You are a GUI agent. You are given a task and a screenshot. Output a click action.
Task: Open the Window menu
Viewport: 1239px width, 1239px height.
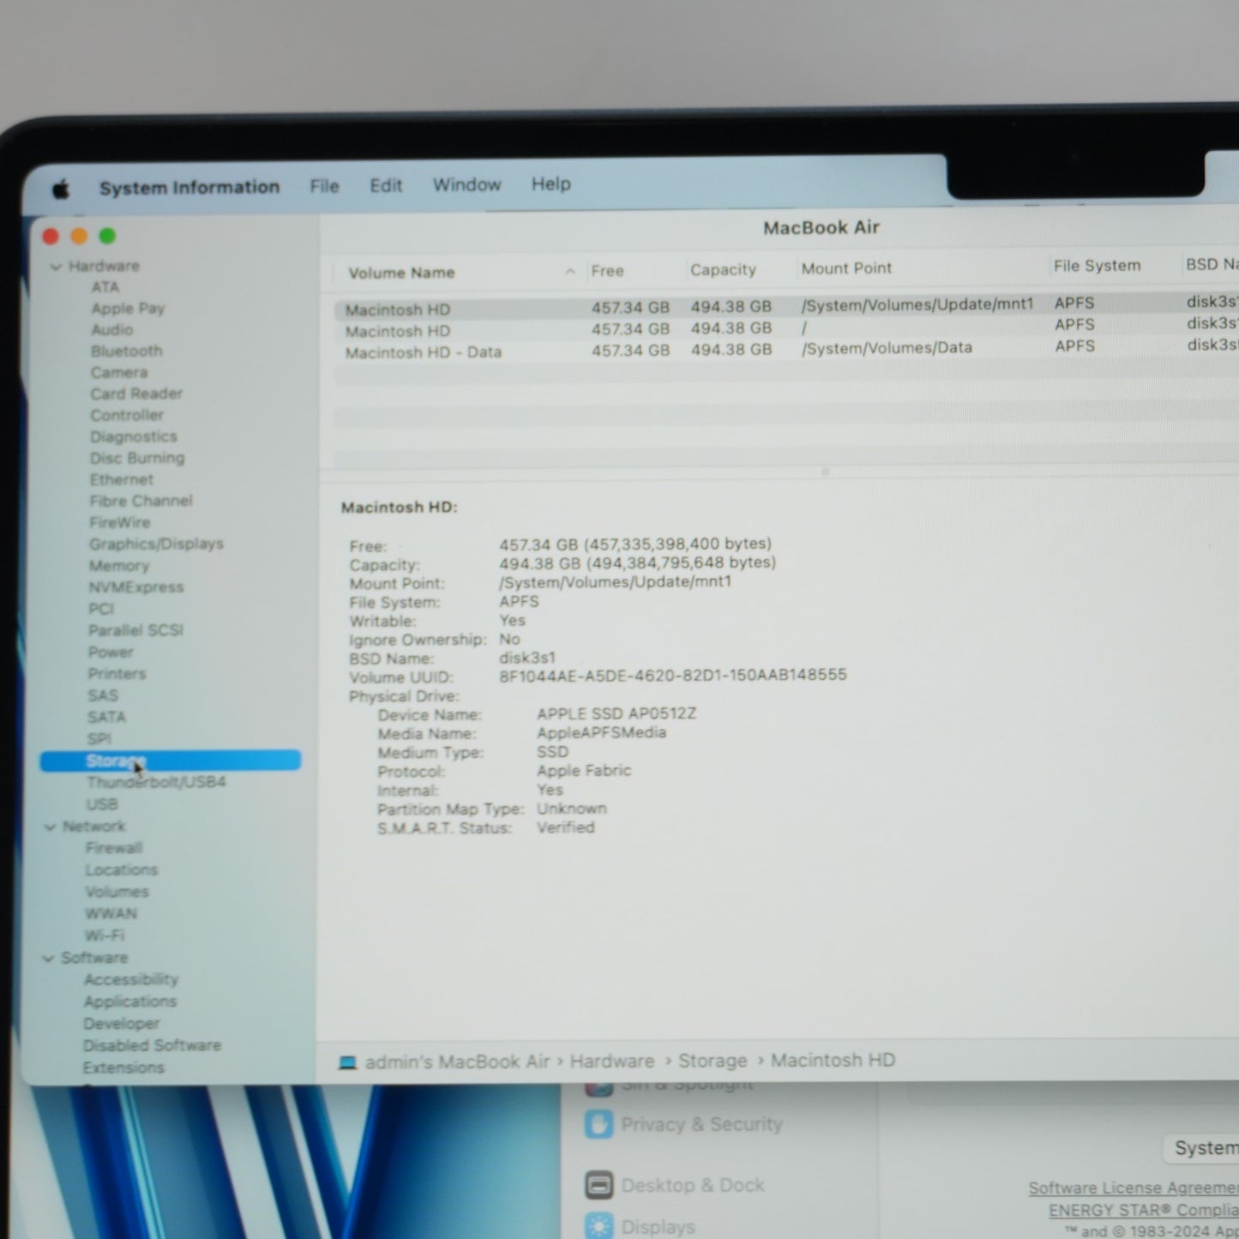point(466,185)
